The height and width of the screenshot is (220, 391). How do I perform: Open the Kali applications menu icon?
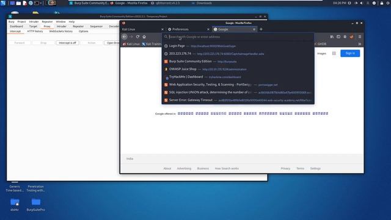(3, 3)
